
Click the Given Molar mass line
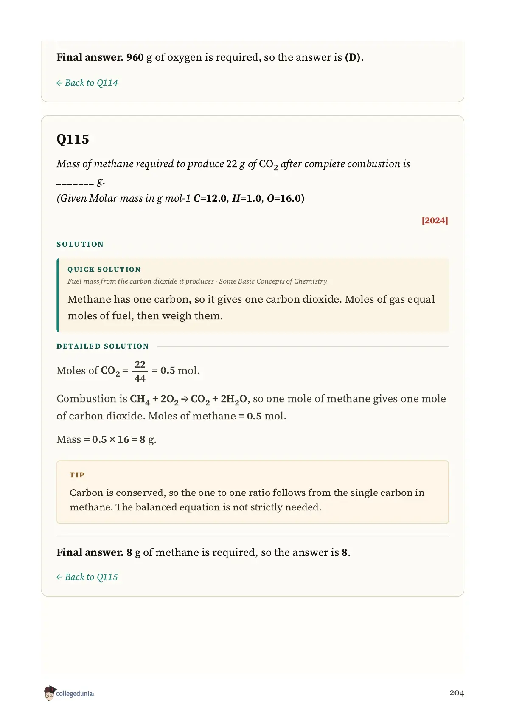[180, 198]
